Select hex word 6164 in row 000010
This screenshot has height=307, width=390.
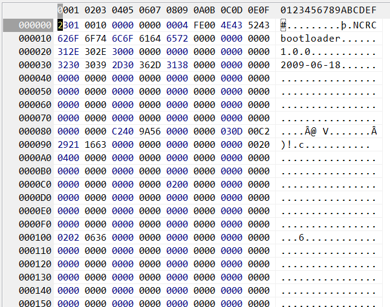[150, 39]
